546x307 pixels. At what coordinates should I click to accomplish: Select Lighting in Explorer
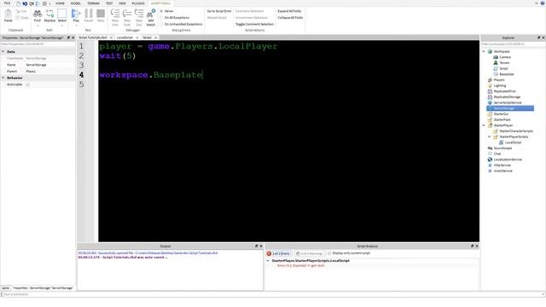pyautogui.click(x=500, y=85)
